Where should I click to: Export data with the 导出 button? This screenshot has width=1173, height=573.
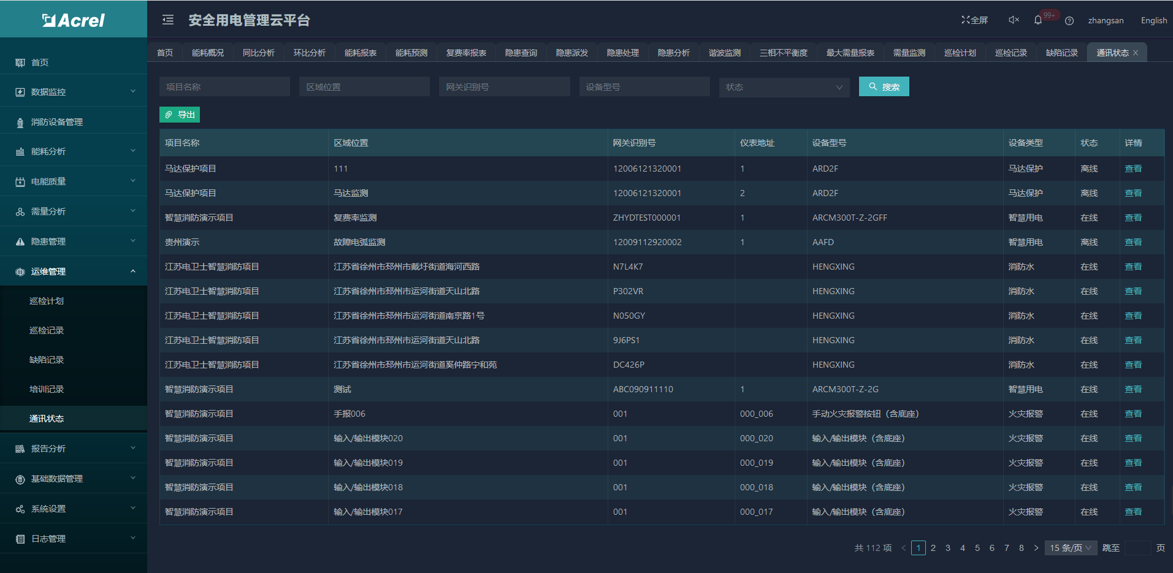pos(180,115)
